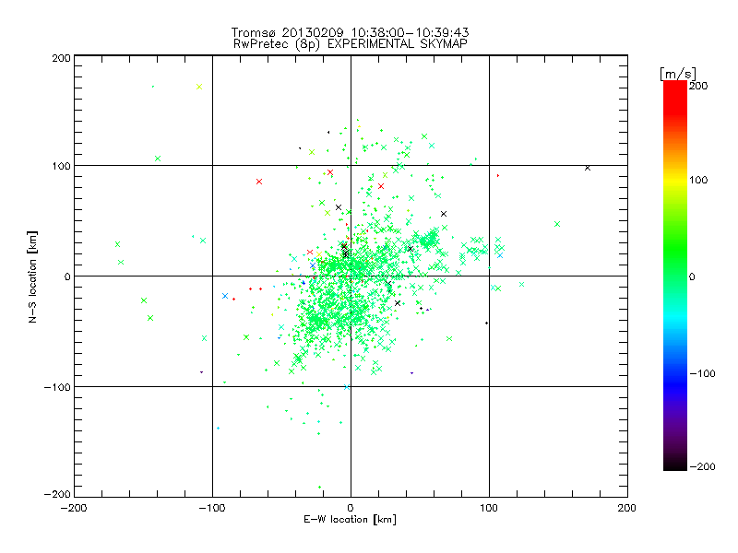
Task: Click the '[m/s]' colorbar unit label
Action: [x=677, y=74]
